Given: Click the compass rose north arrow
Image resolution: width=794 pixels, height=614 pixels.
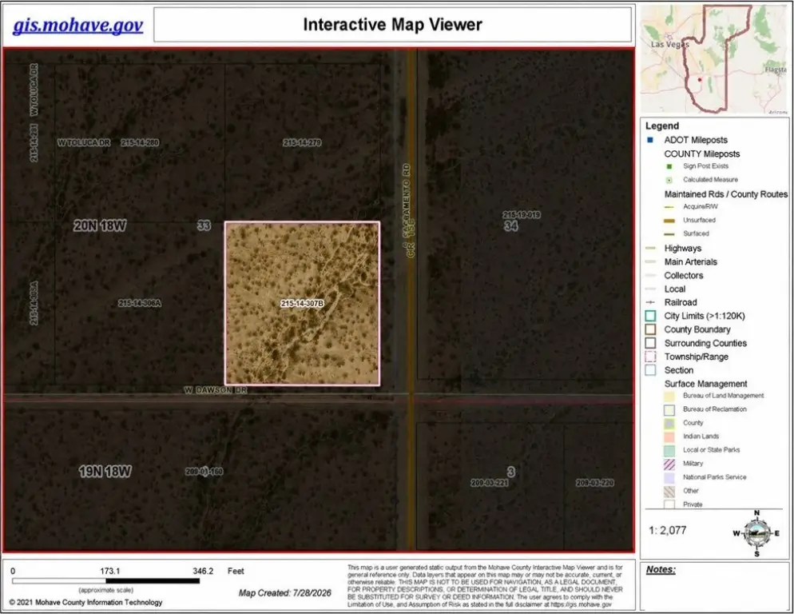Looking at the screenshot, I should point(757,533).
